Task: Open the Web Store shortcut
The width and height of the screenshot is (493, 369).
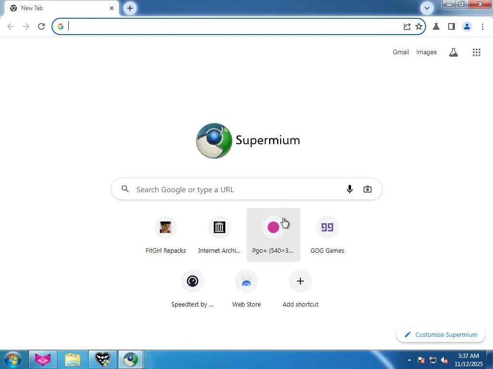Action: click(246, 289)
